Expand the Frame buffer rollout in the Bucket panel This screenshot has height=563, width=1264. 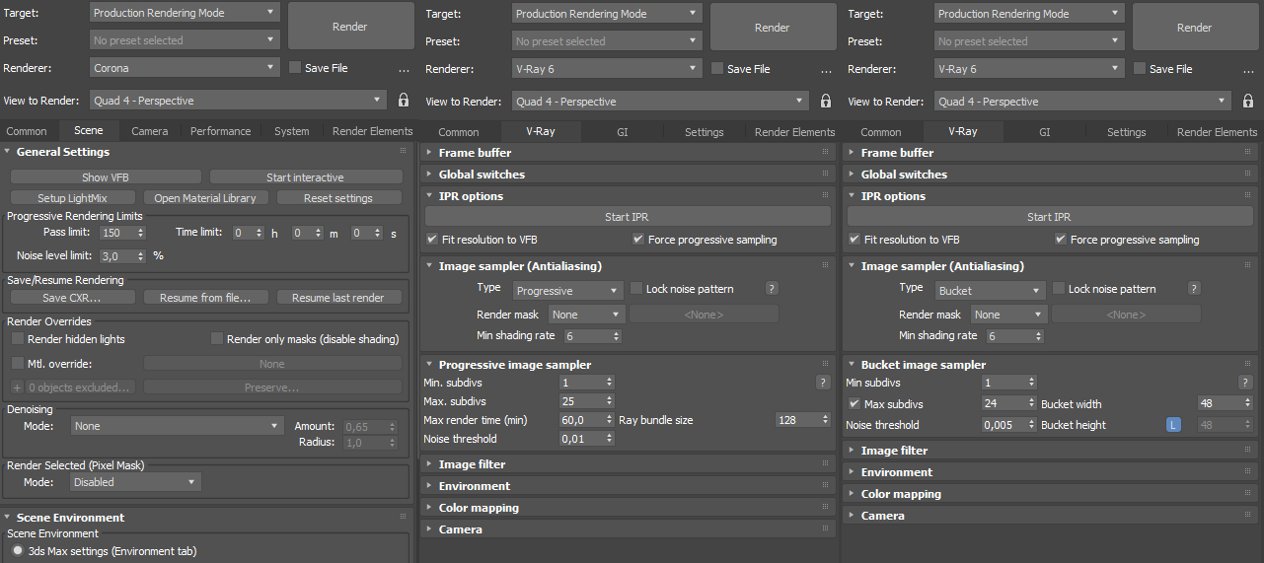click(x=897, y=153)
